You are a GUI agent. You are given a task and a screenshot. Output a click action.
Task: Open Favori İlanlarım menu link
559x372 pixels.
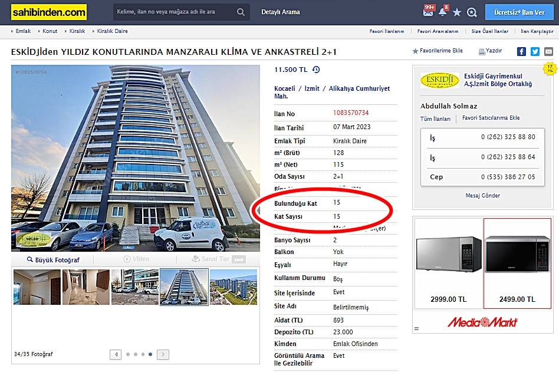[387, 31]
